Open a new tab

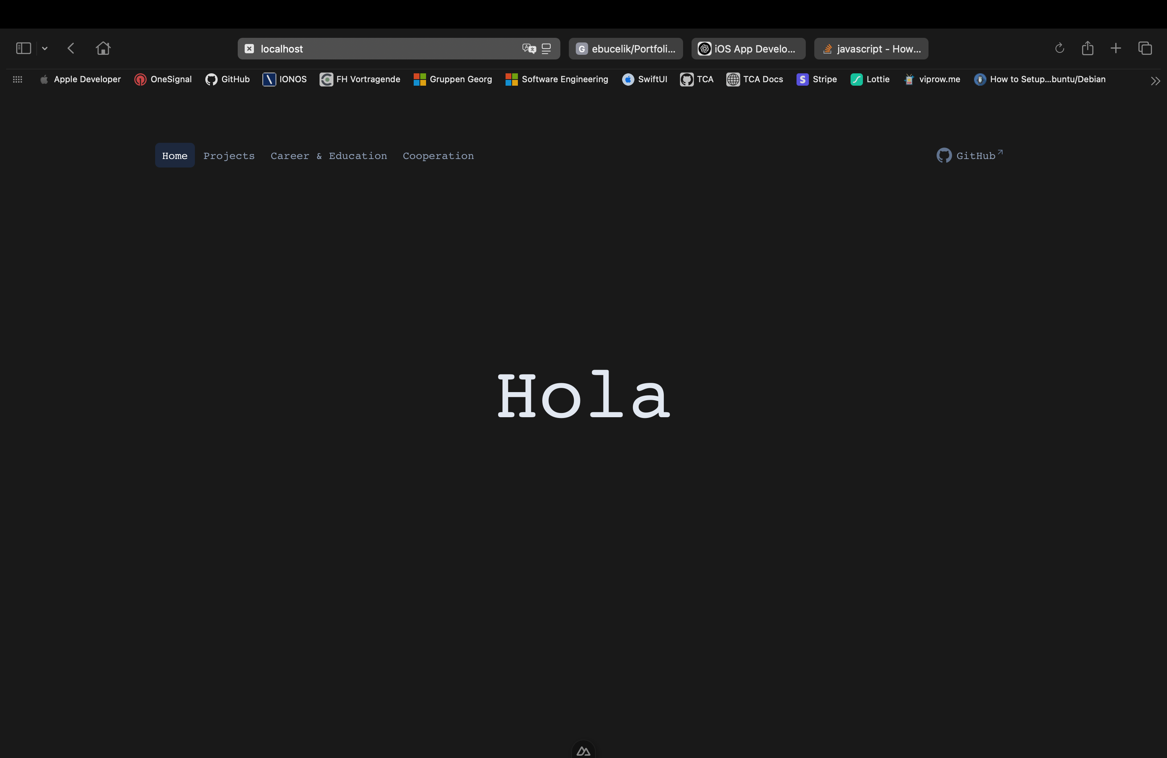1116,48
